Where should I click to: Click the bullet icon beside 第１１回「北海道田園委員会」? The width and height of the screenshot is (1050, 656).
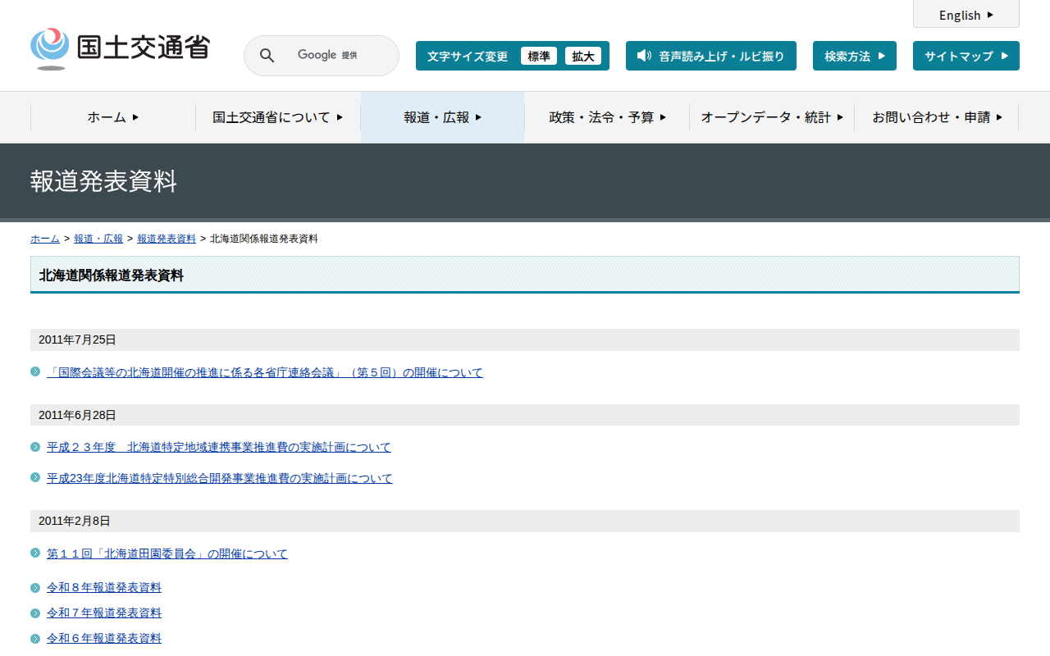35,553
